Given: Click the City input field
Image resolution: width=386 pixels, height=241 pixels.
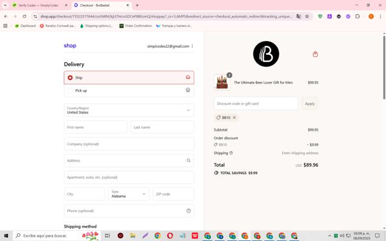Looking at the screenshot, I should [x=84, y=194].
